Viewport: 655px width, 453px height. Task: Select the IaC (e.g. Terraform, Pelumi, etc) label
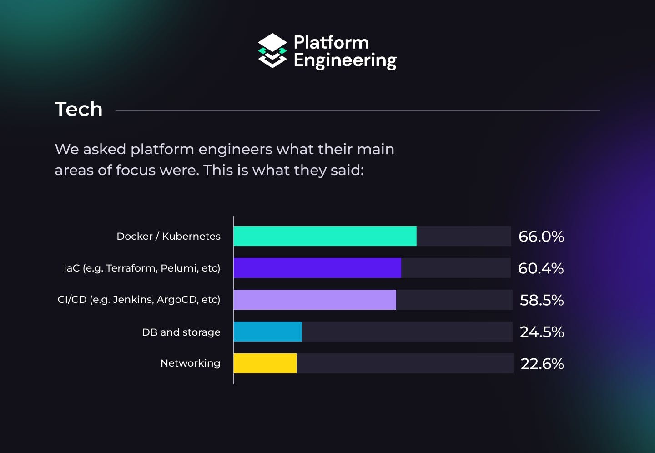(x=142, y=268)
